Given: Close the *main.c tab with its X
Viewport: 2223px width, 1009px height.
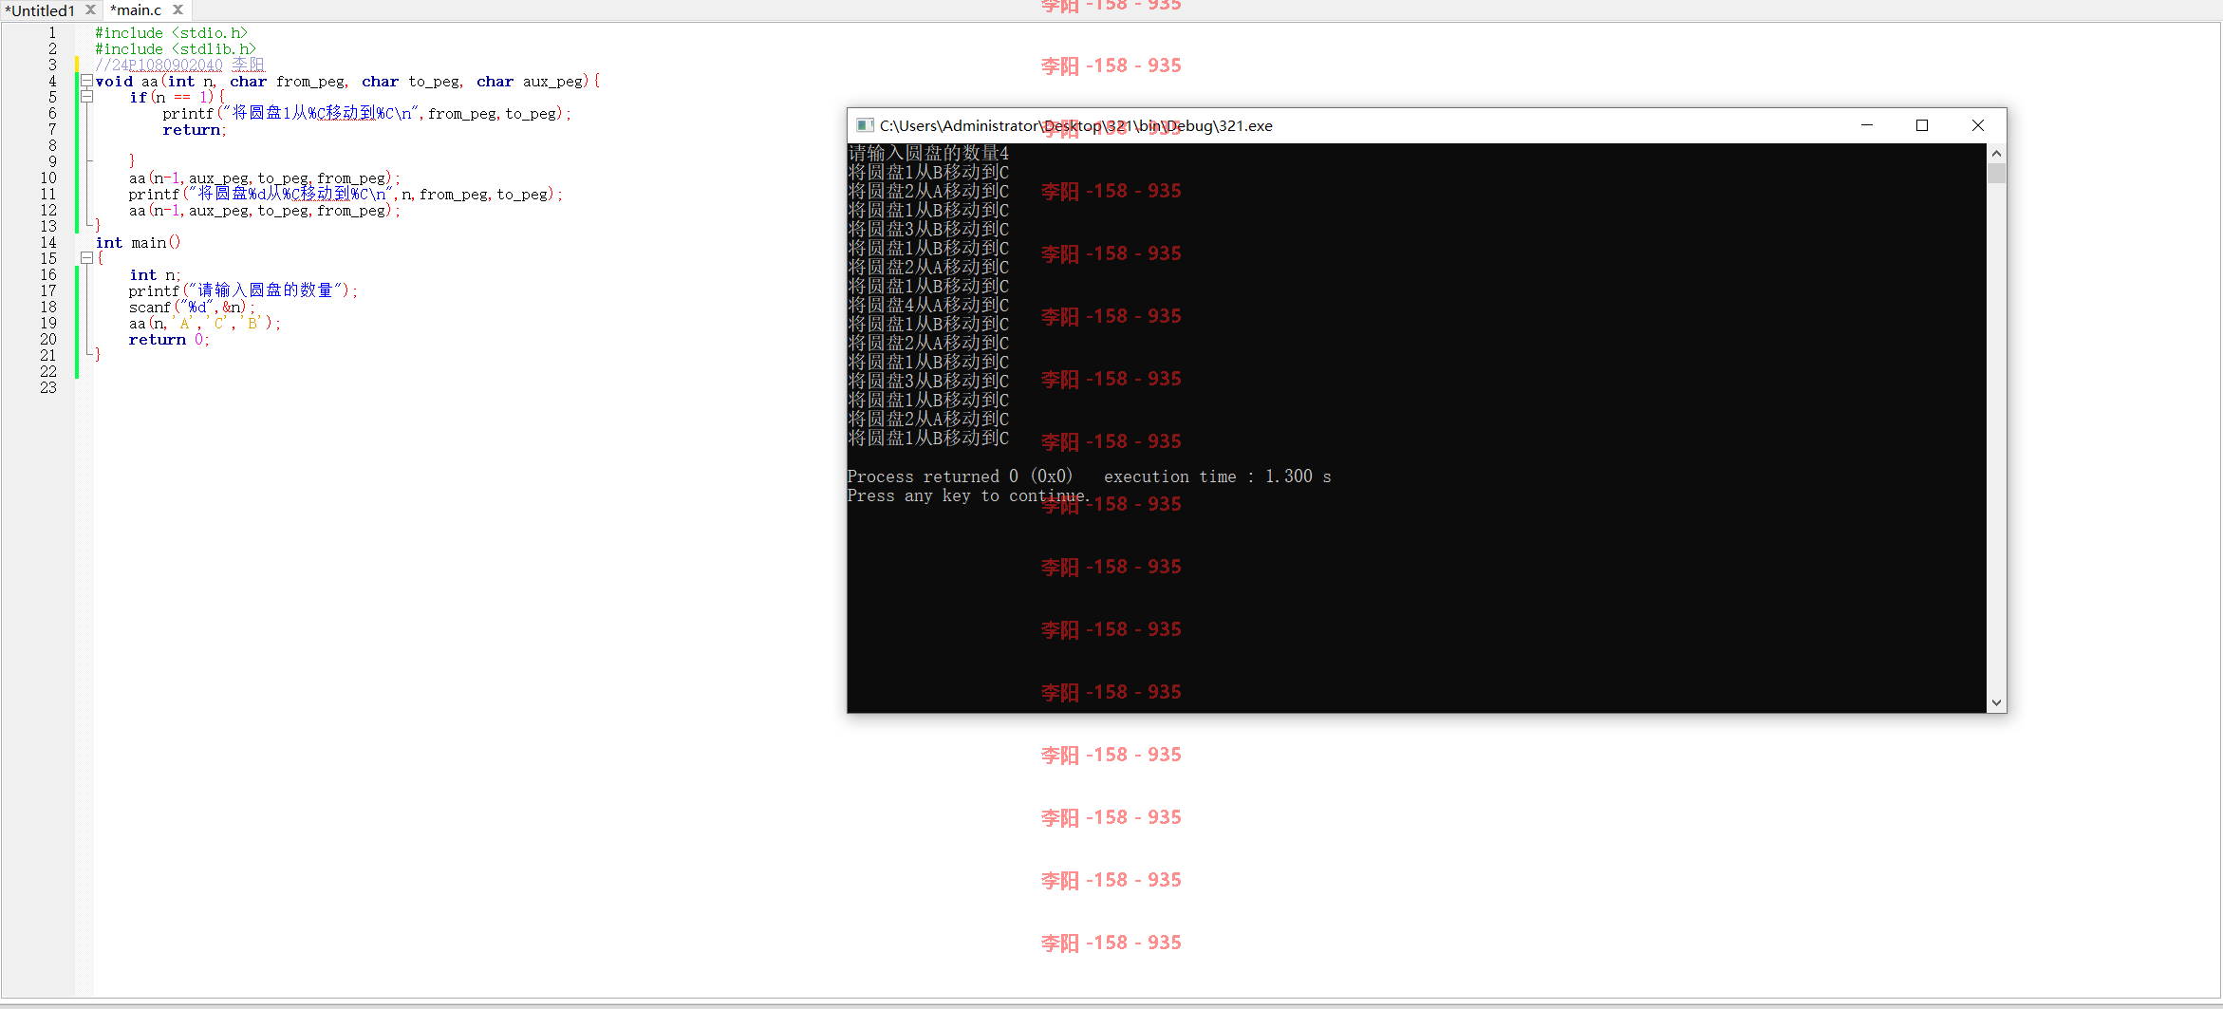Looking at the screenshot, I should pos(177,9).
